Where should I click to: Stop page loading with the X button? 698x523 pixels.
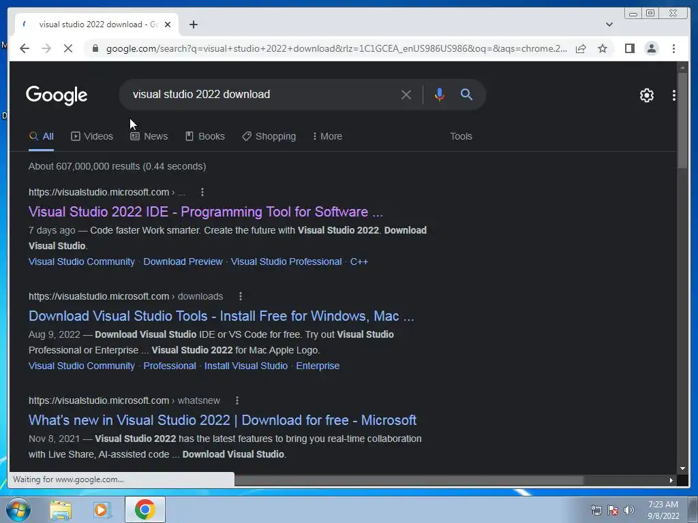click(68, 48)
